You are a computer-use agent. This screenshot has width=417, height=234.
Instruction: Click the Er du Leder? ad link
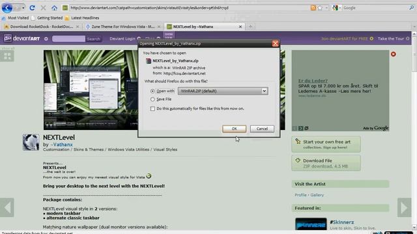pyautogui.click(x=313, y=81)
